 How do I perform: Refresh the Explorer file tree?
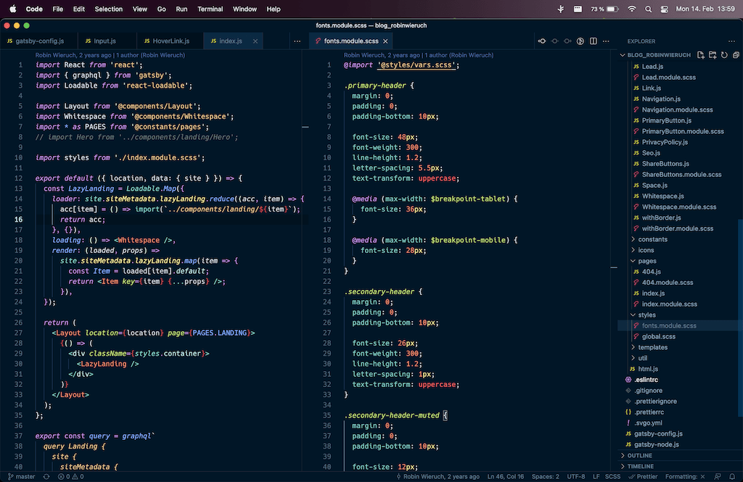[x=724, y=55]
